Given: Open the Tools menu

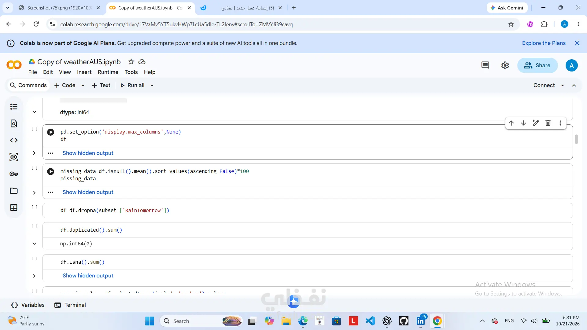Looking at the screenshot, I should (x=131, y=72).
